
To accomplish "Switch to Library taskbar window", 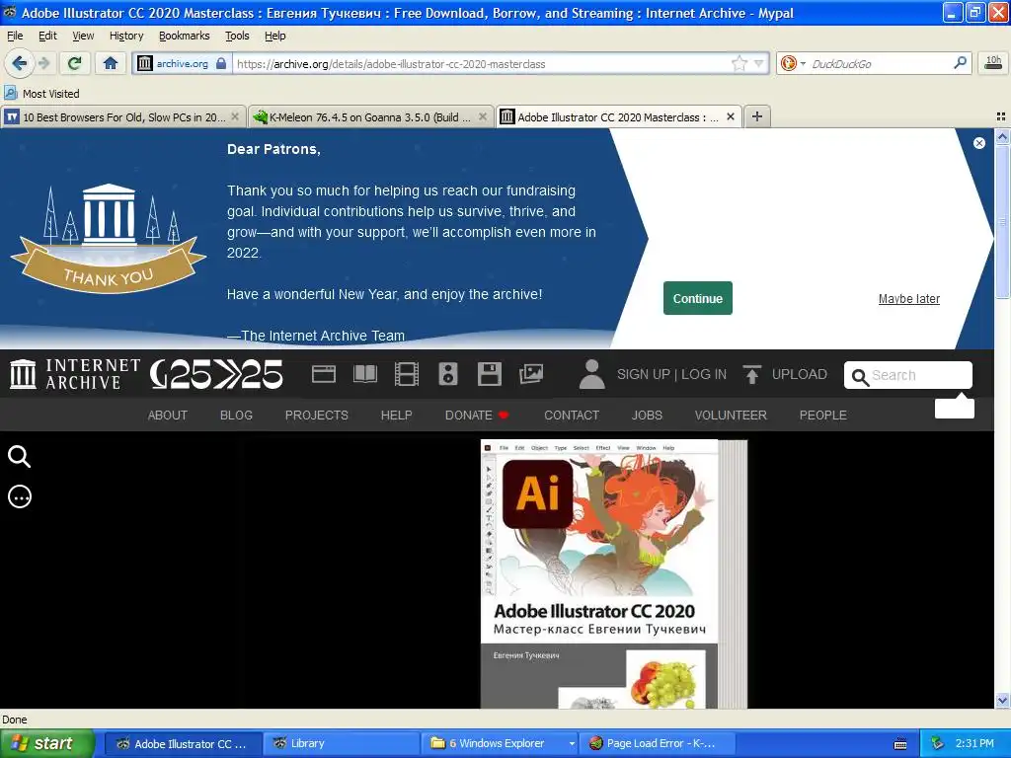I will pyautogui.click(x=341, y=744).
